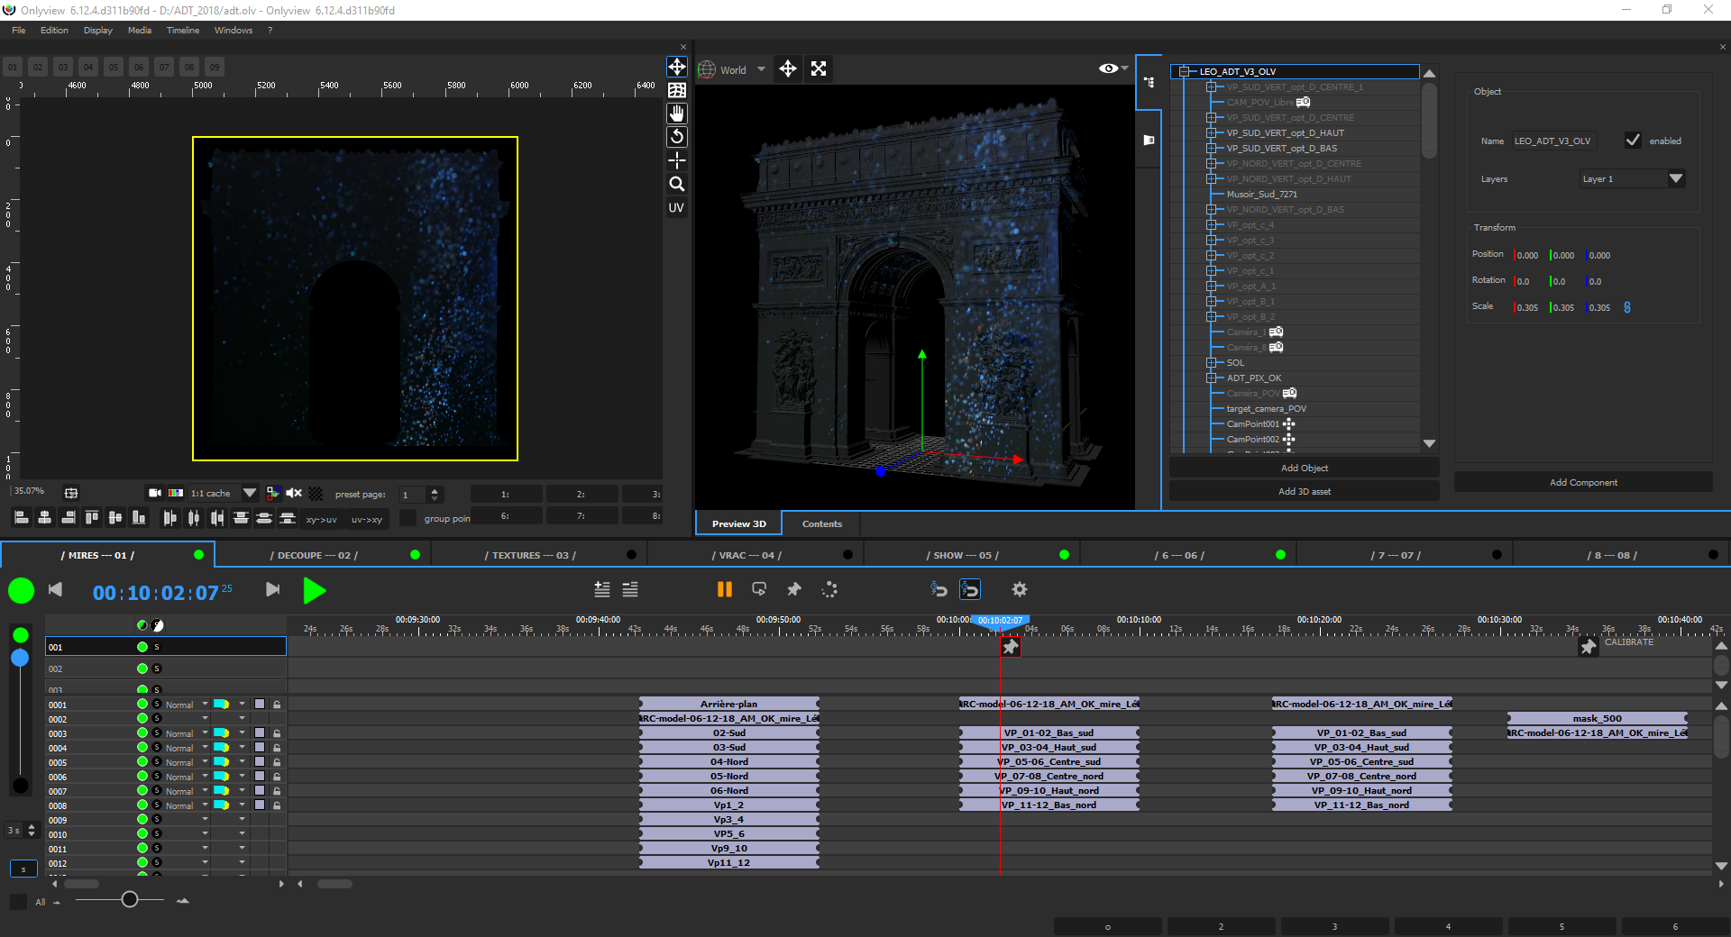
Task: Click the uv->xy conversion button
Action: point(366,519)
